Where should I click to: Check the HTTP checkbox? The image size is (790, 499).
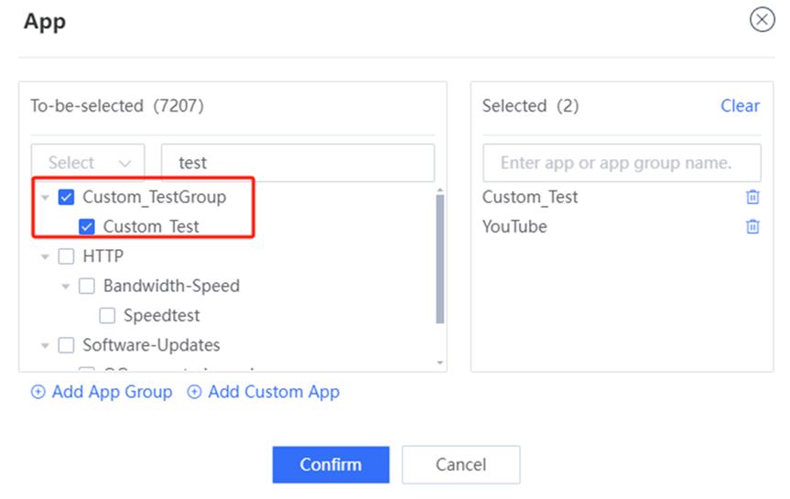point(66,256)
